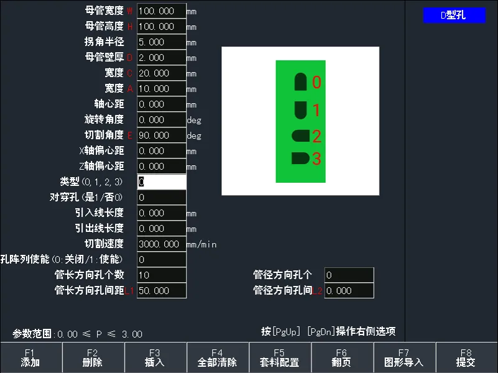Click D-hole shape type 2 in diagram
The width and height of the screenshot is (498, 373).
point(300,136)
